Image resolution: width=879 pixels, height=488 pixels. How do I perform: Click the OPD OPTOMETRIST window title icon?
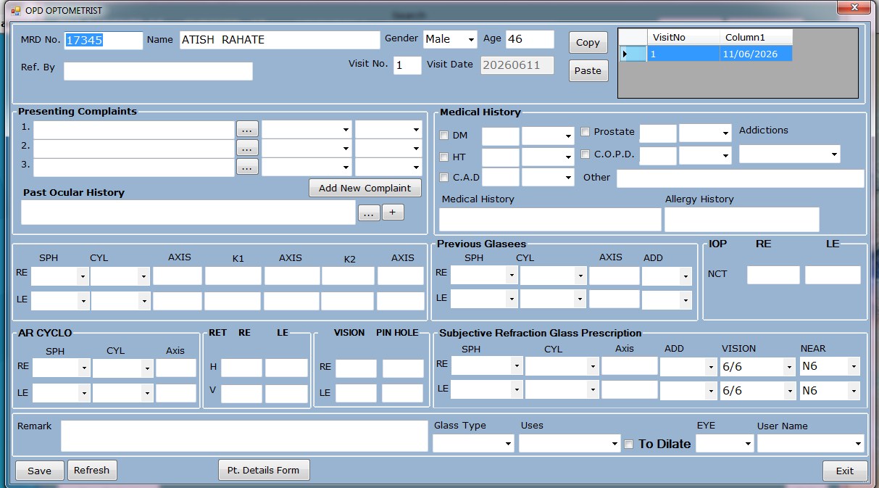point(15,11)
